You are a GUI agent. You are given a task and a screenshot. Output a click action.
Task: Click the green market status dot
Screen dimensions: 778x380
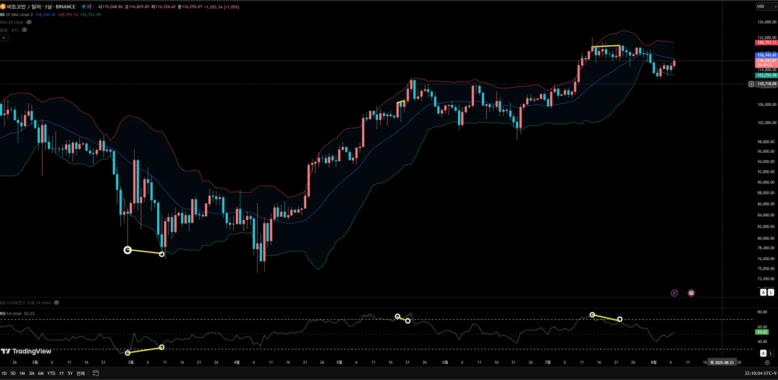pos(83,6)
